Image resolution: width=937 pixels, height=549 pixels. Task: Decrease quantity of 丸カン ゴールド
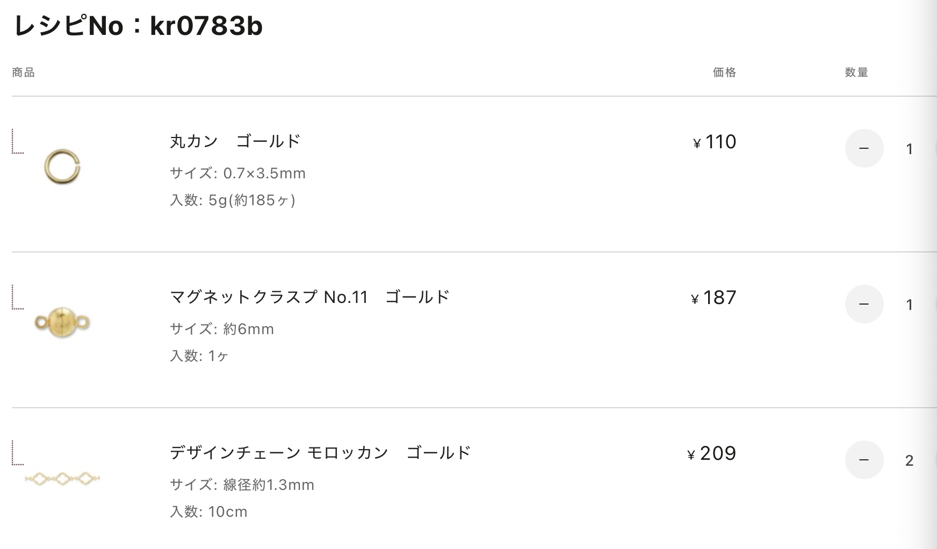[864, 148]
